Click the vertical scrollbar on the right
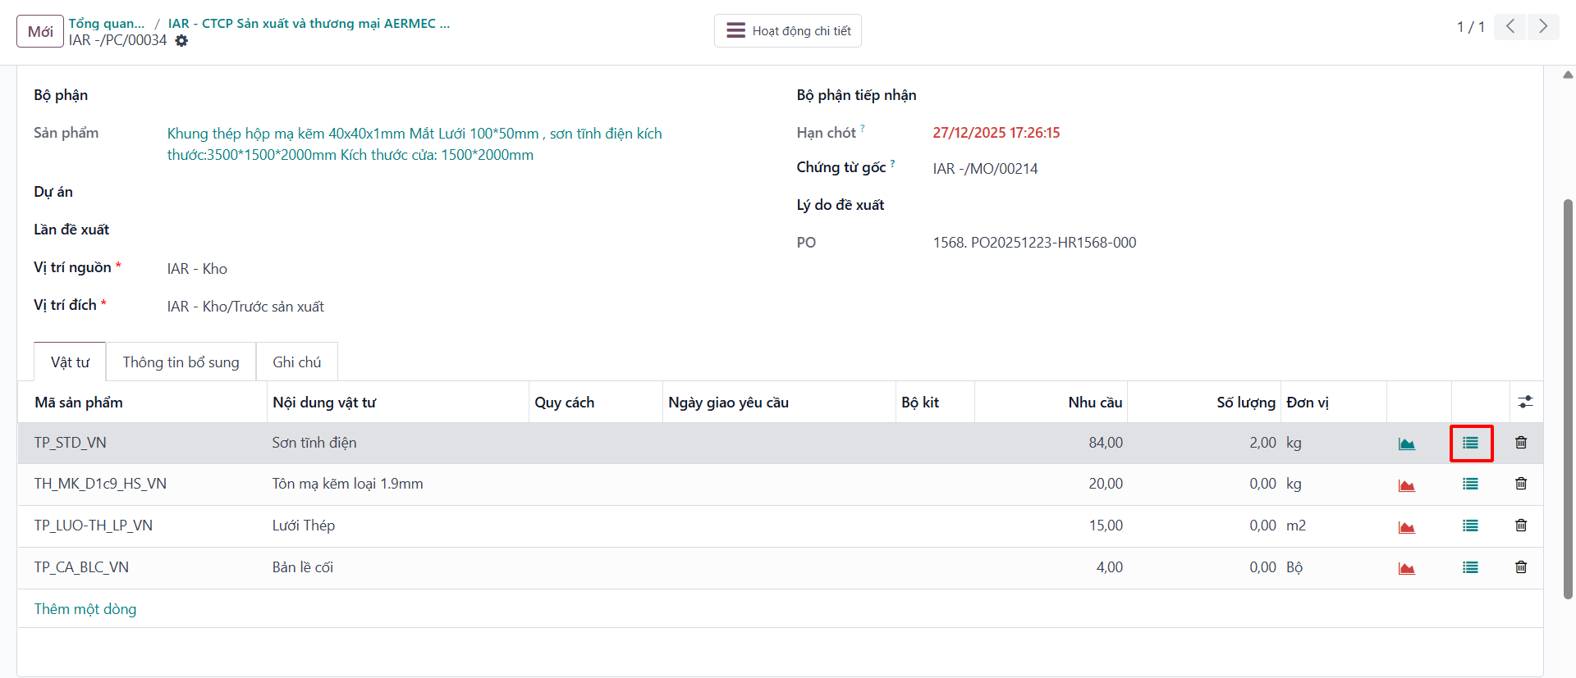1576x678 pixels. coord(1568,398)
